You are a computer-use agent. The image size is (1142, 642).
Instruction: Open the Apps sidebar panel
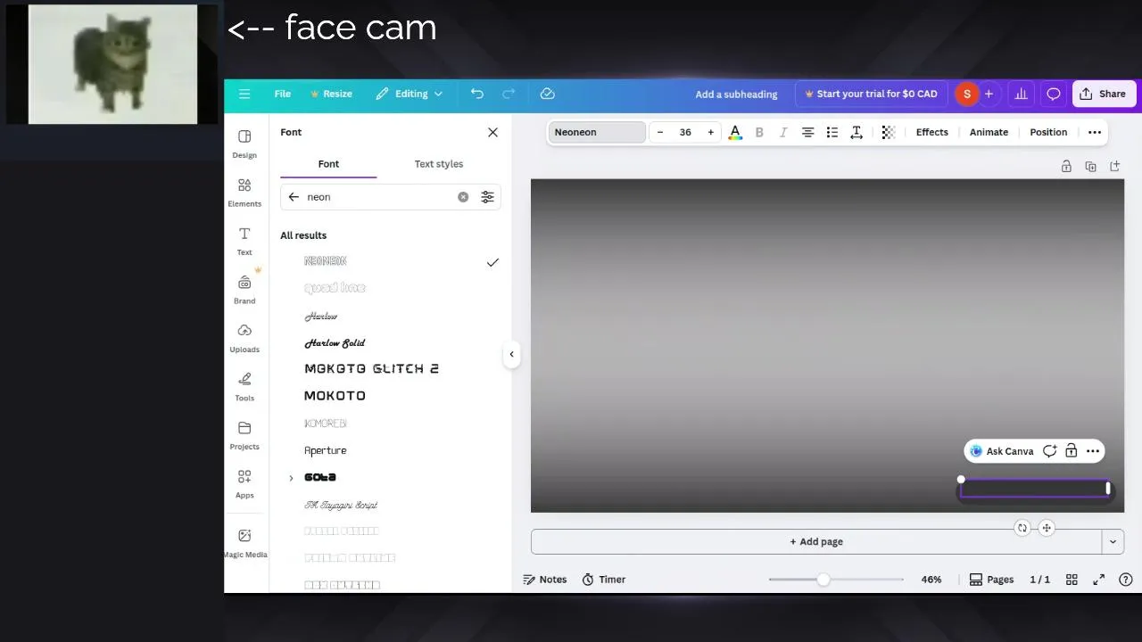point(244,483)
